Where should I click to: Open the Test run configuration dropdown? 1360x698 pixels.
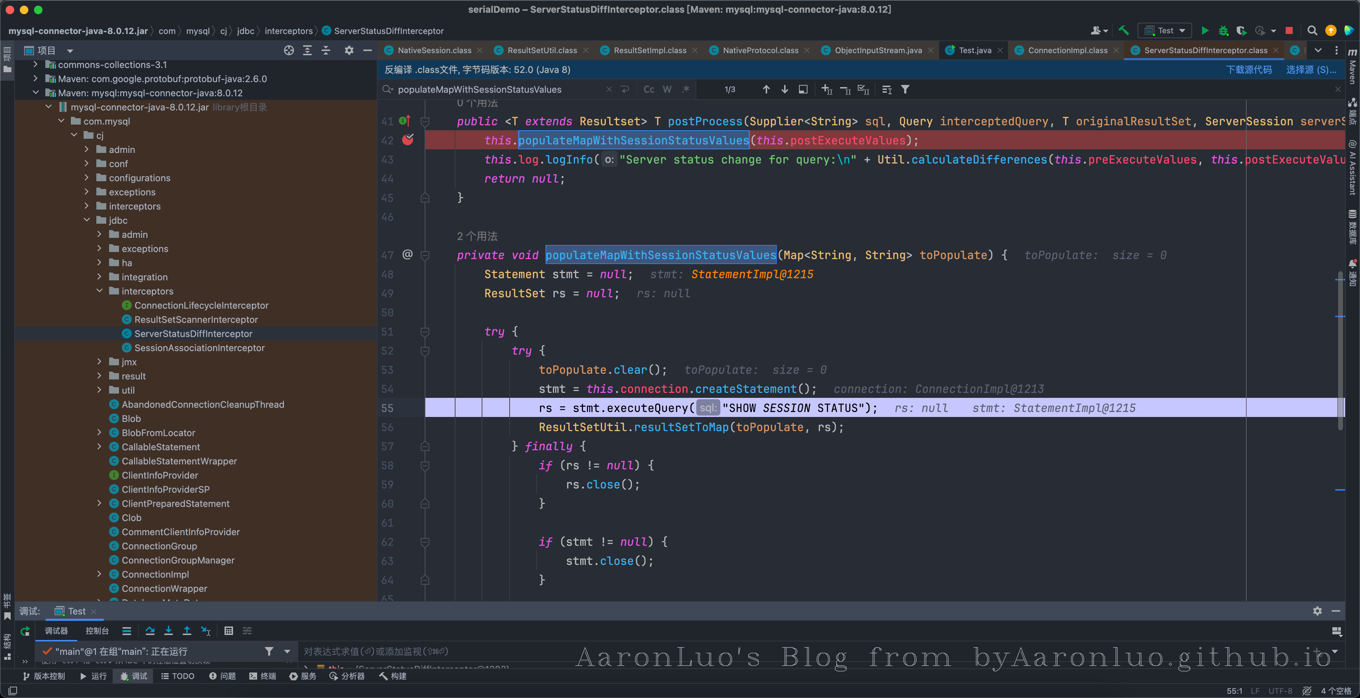(1165, 30)
